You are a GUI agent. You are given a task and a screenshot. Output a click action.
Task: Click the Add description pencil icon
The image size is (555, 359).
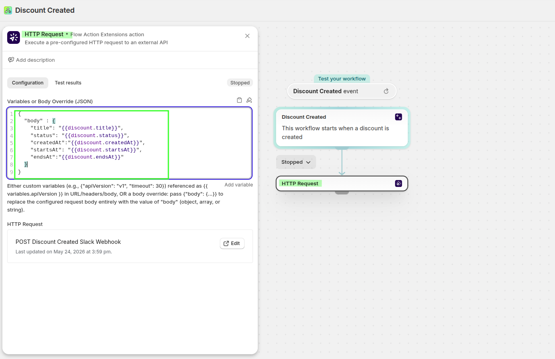point(11,60)
